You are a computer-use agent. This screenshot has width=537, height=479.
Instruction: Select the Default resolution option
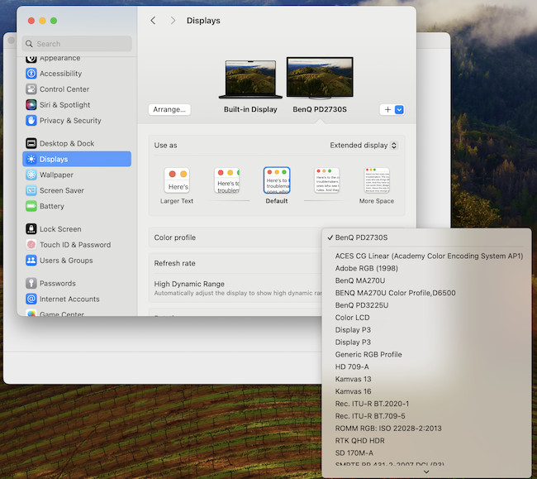pyautogui.click(x=277, y=185)
